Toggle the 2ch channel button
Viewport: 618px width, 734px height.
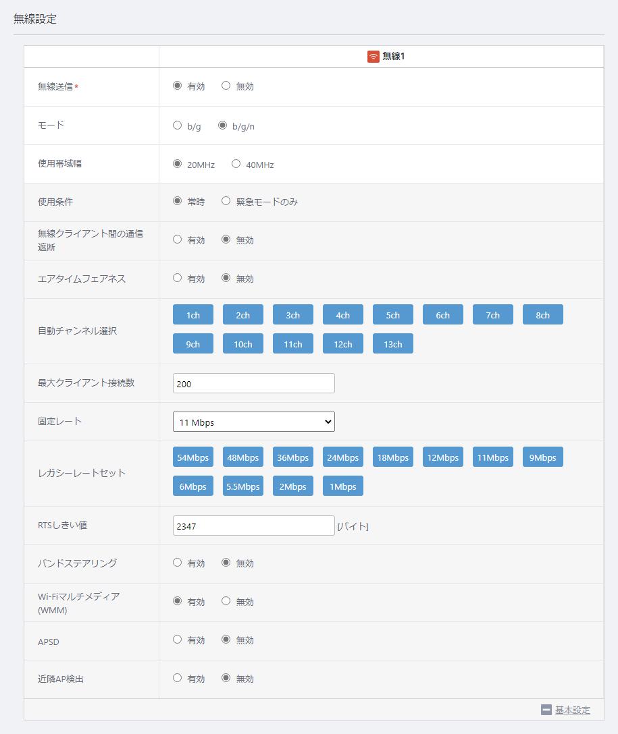tap(242, 314)
